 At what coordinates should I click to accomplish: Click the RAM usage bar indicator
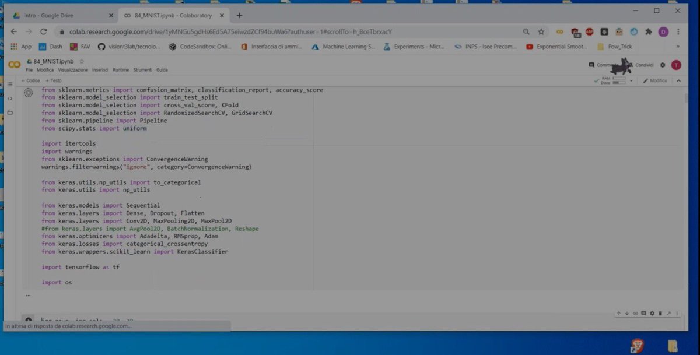coord(619,78)
